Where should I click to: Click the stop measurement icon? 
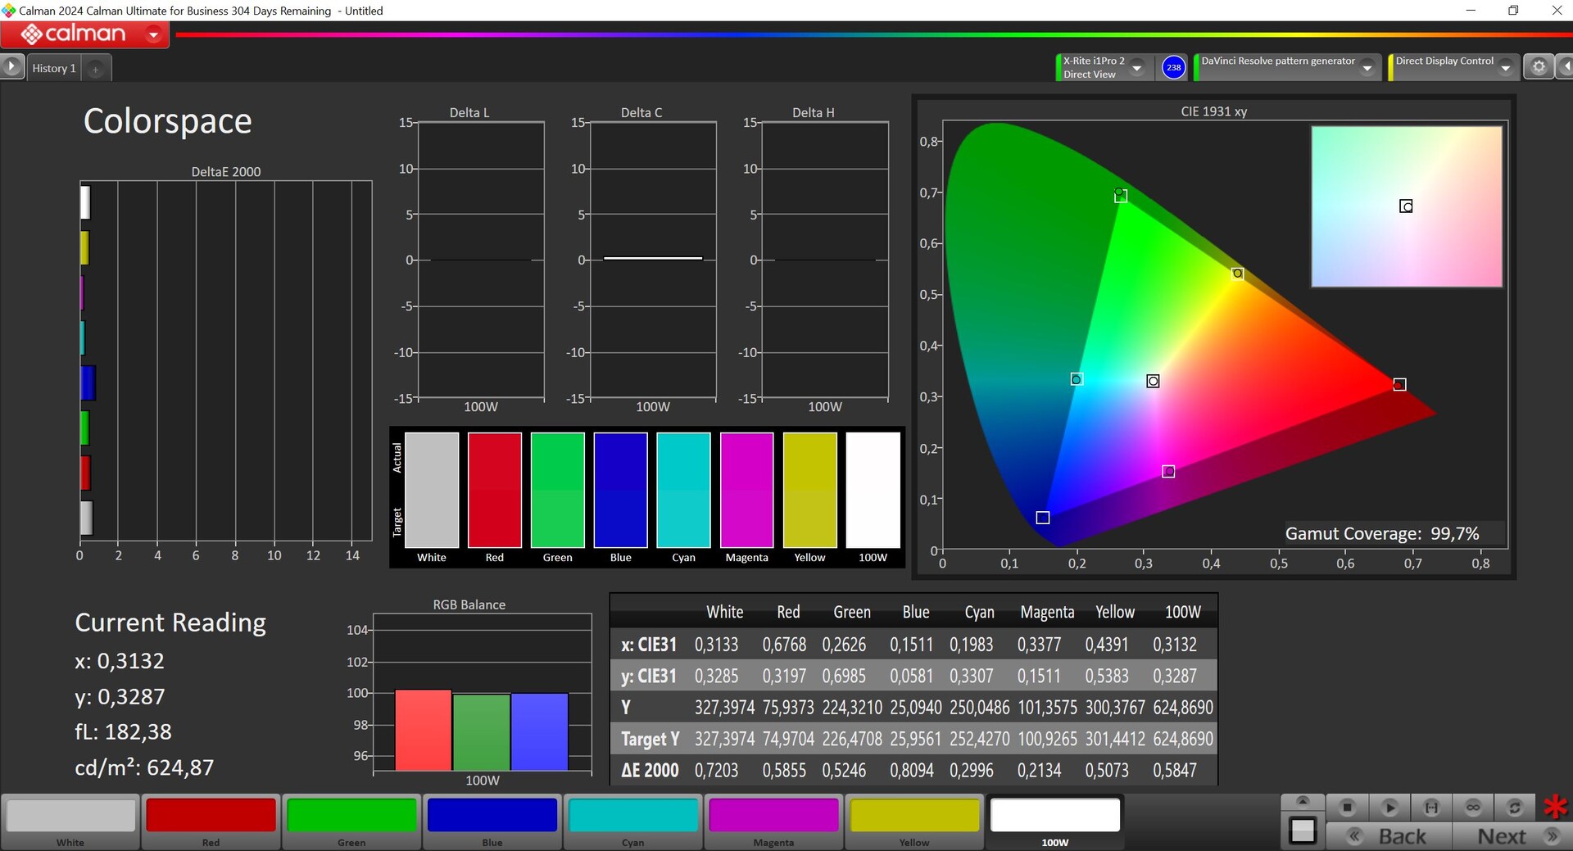[x=1347, y=808]
